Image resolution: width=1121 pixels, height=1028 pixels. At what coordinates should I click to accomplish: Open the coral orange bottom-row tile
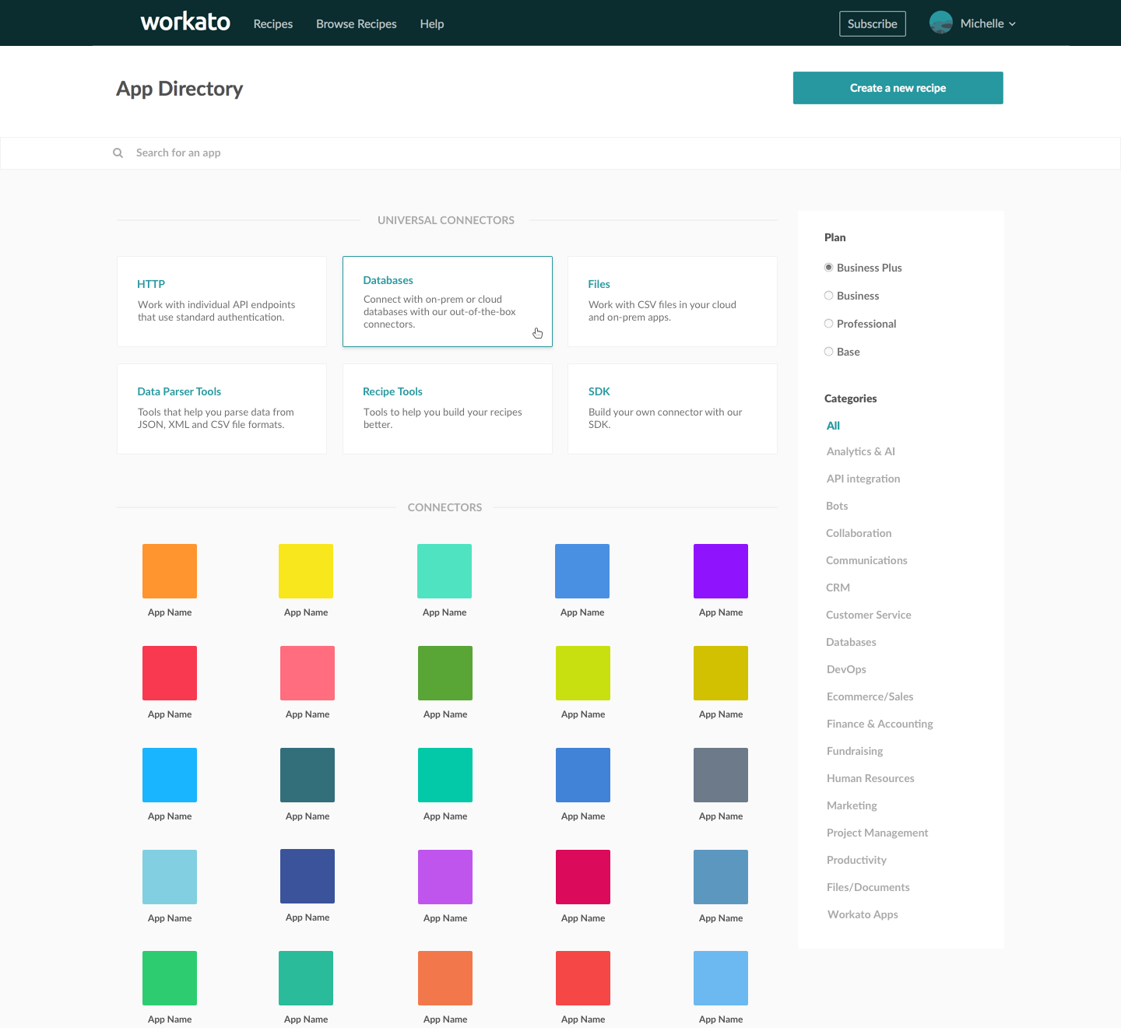[x=445, y=978]
